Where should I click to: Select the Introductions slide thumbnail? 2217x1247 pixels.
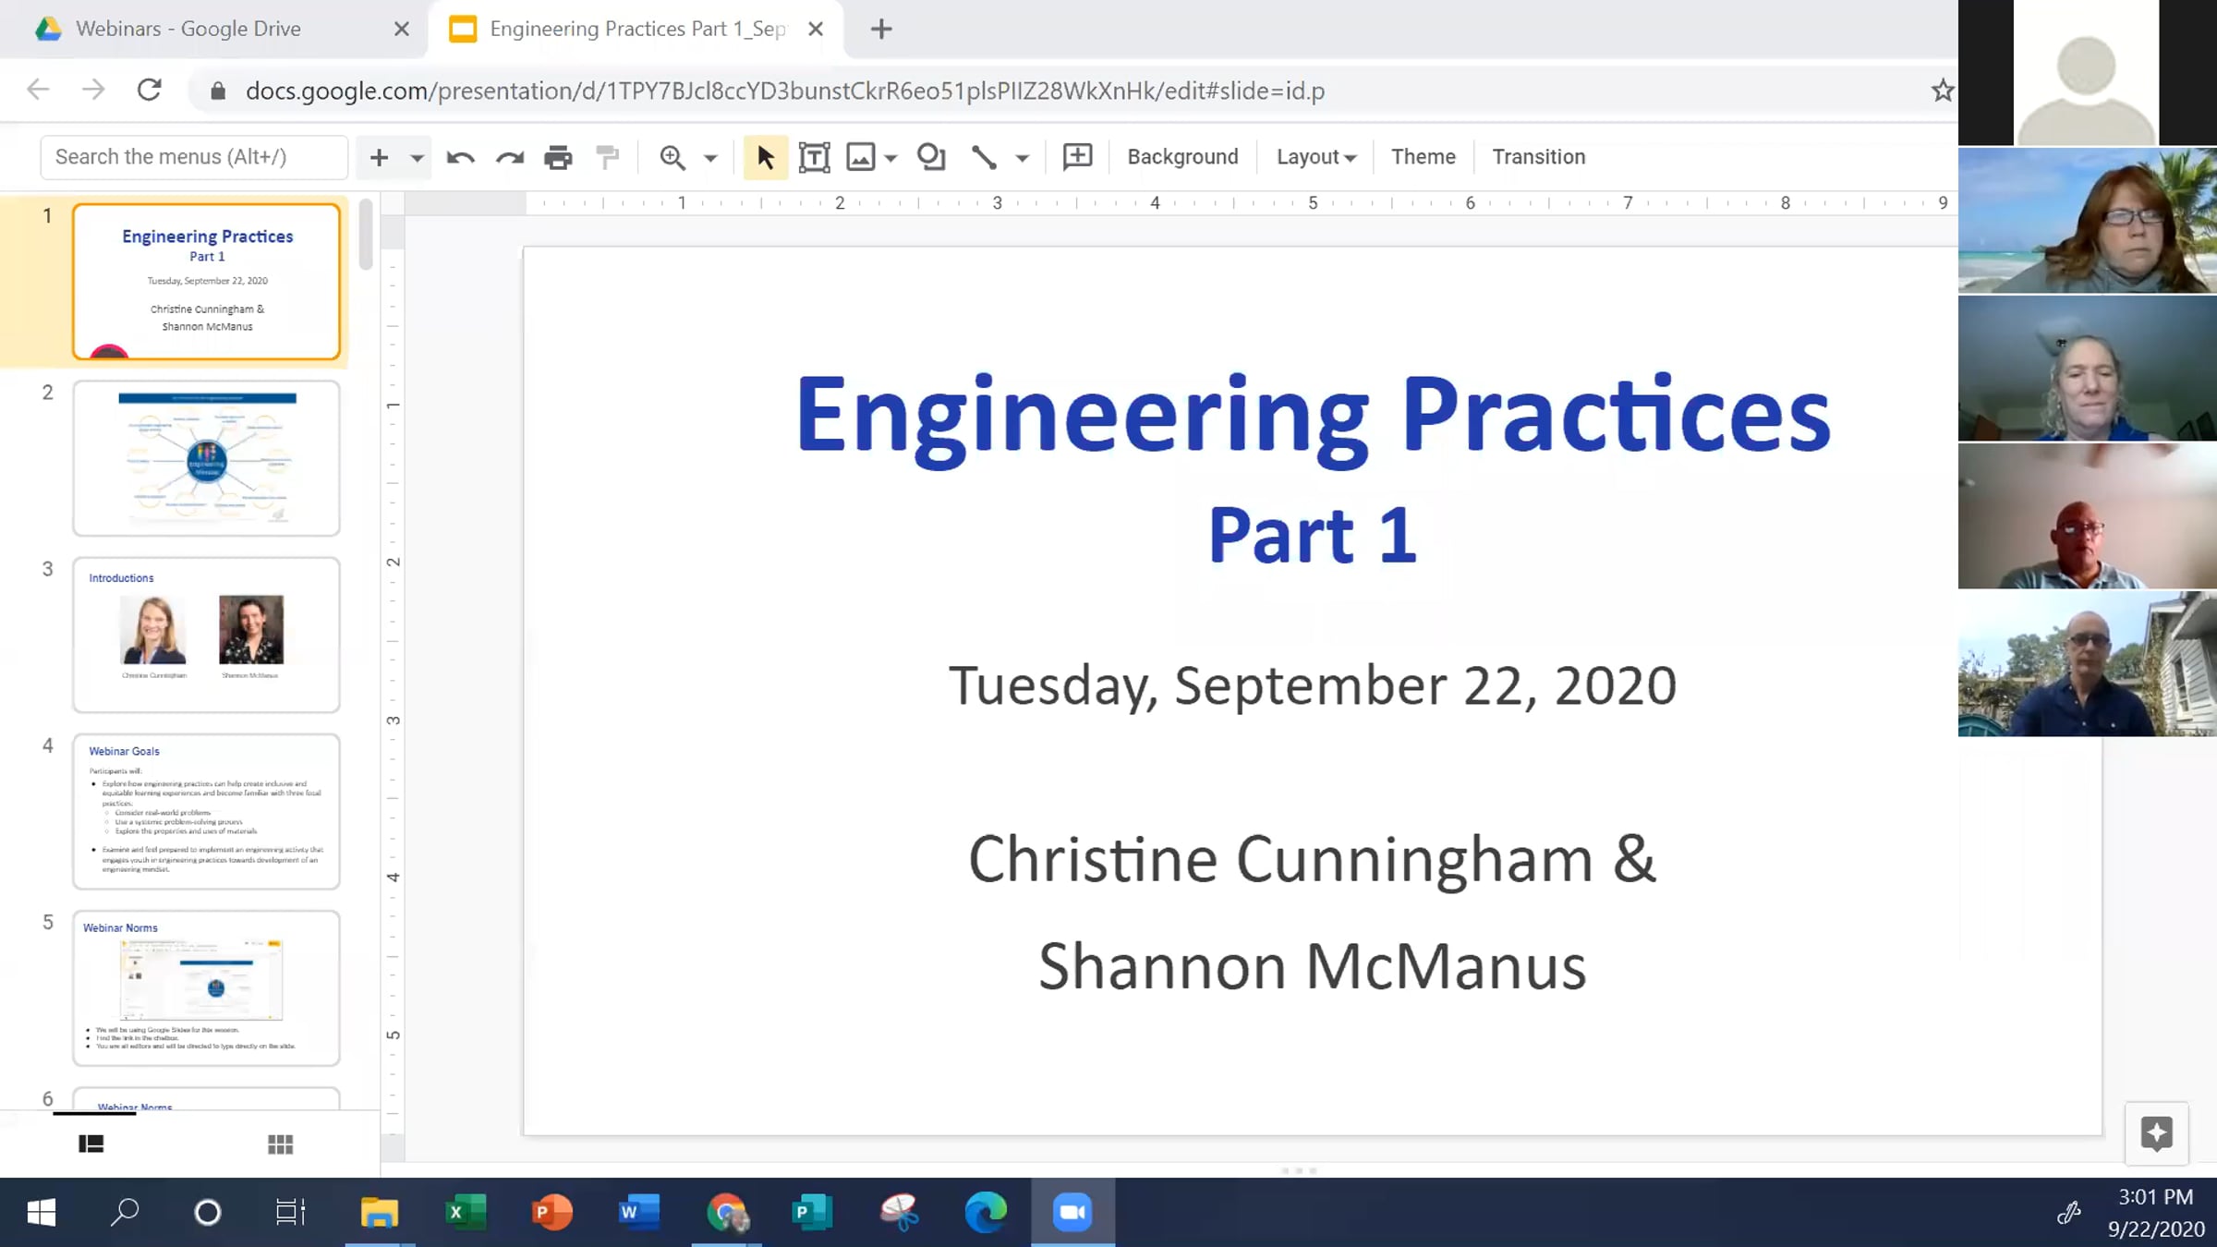tap(206, 635)
